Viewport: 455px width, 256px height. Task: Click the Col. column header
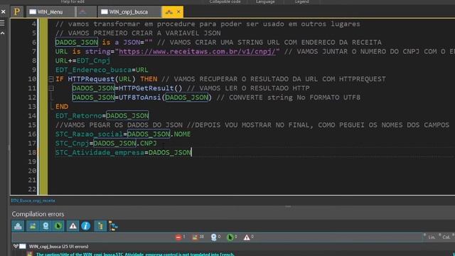click(x=446, y=237)
